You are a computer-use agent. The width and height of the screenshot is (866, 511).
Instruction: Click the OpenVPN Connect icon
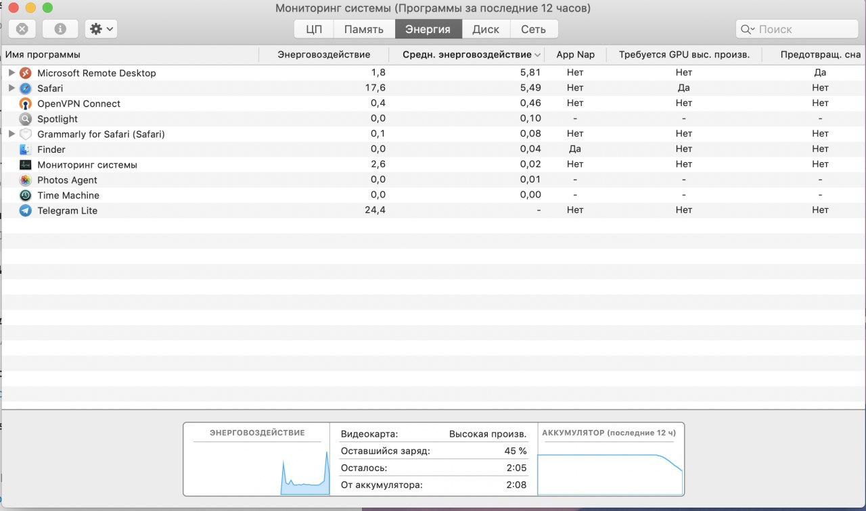[x=25, y=103]
